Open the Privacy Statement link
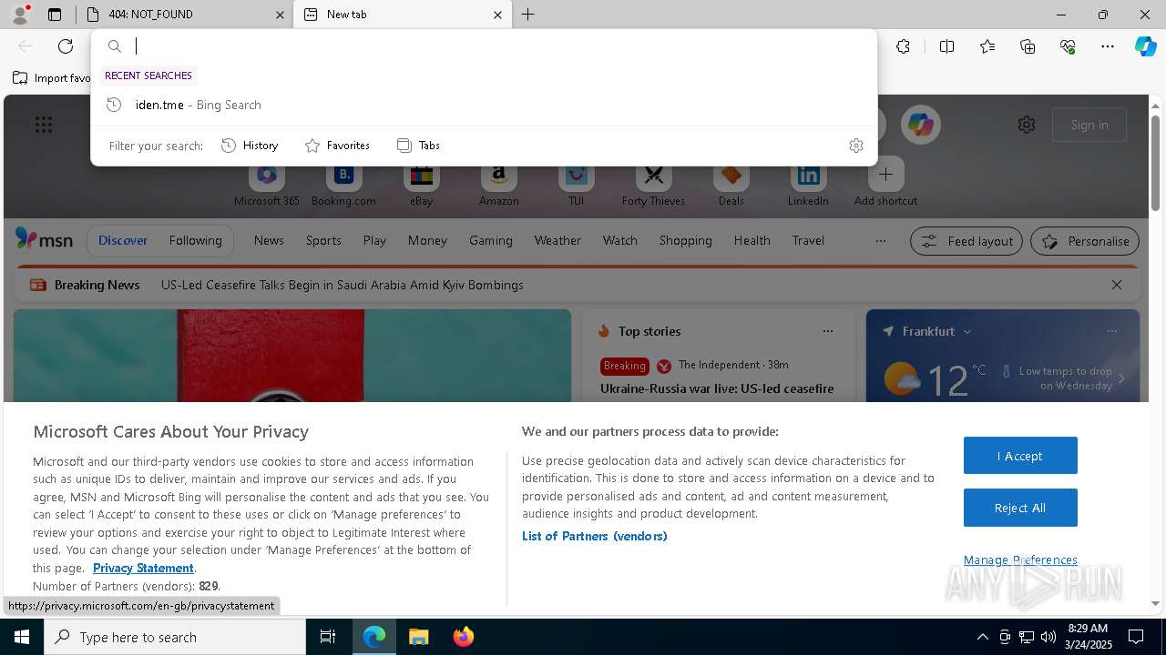Screen dimensions: 1166x655 (x=143, y=568)
